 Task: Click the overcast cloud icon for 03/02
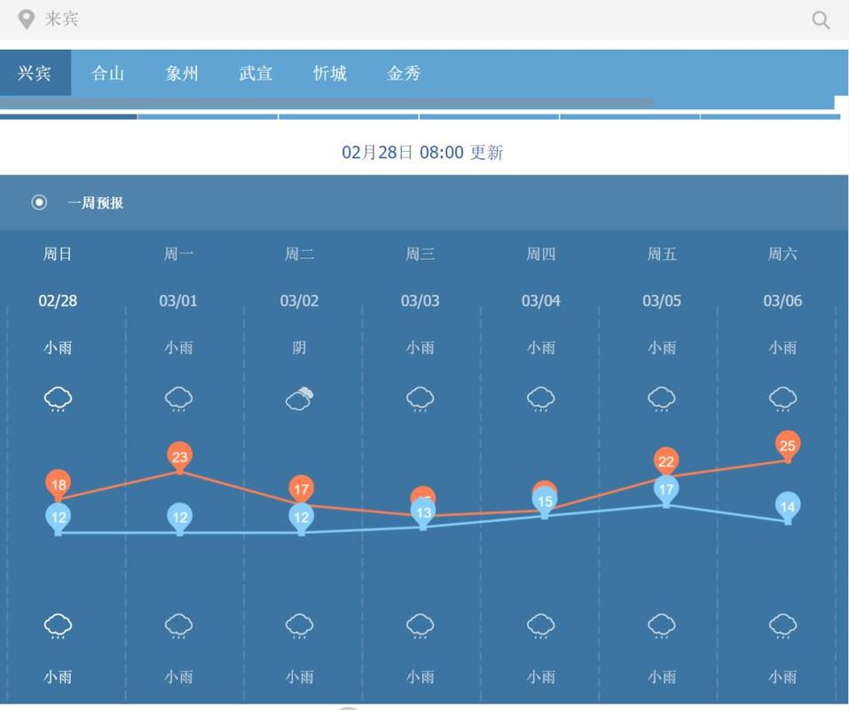pyautogui.click(x=300, y=399)
